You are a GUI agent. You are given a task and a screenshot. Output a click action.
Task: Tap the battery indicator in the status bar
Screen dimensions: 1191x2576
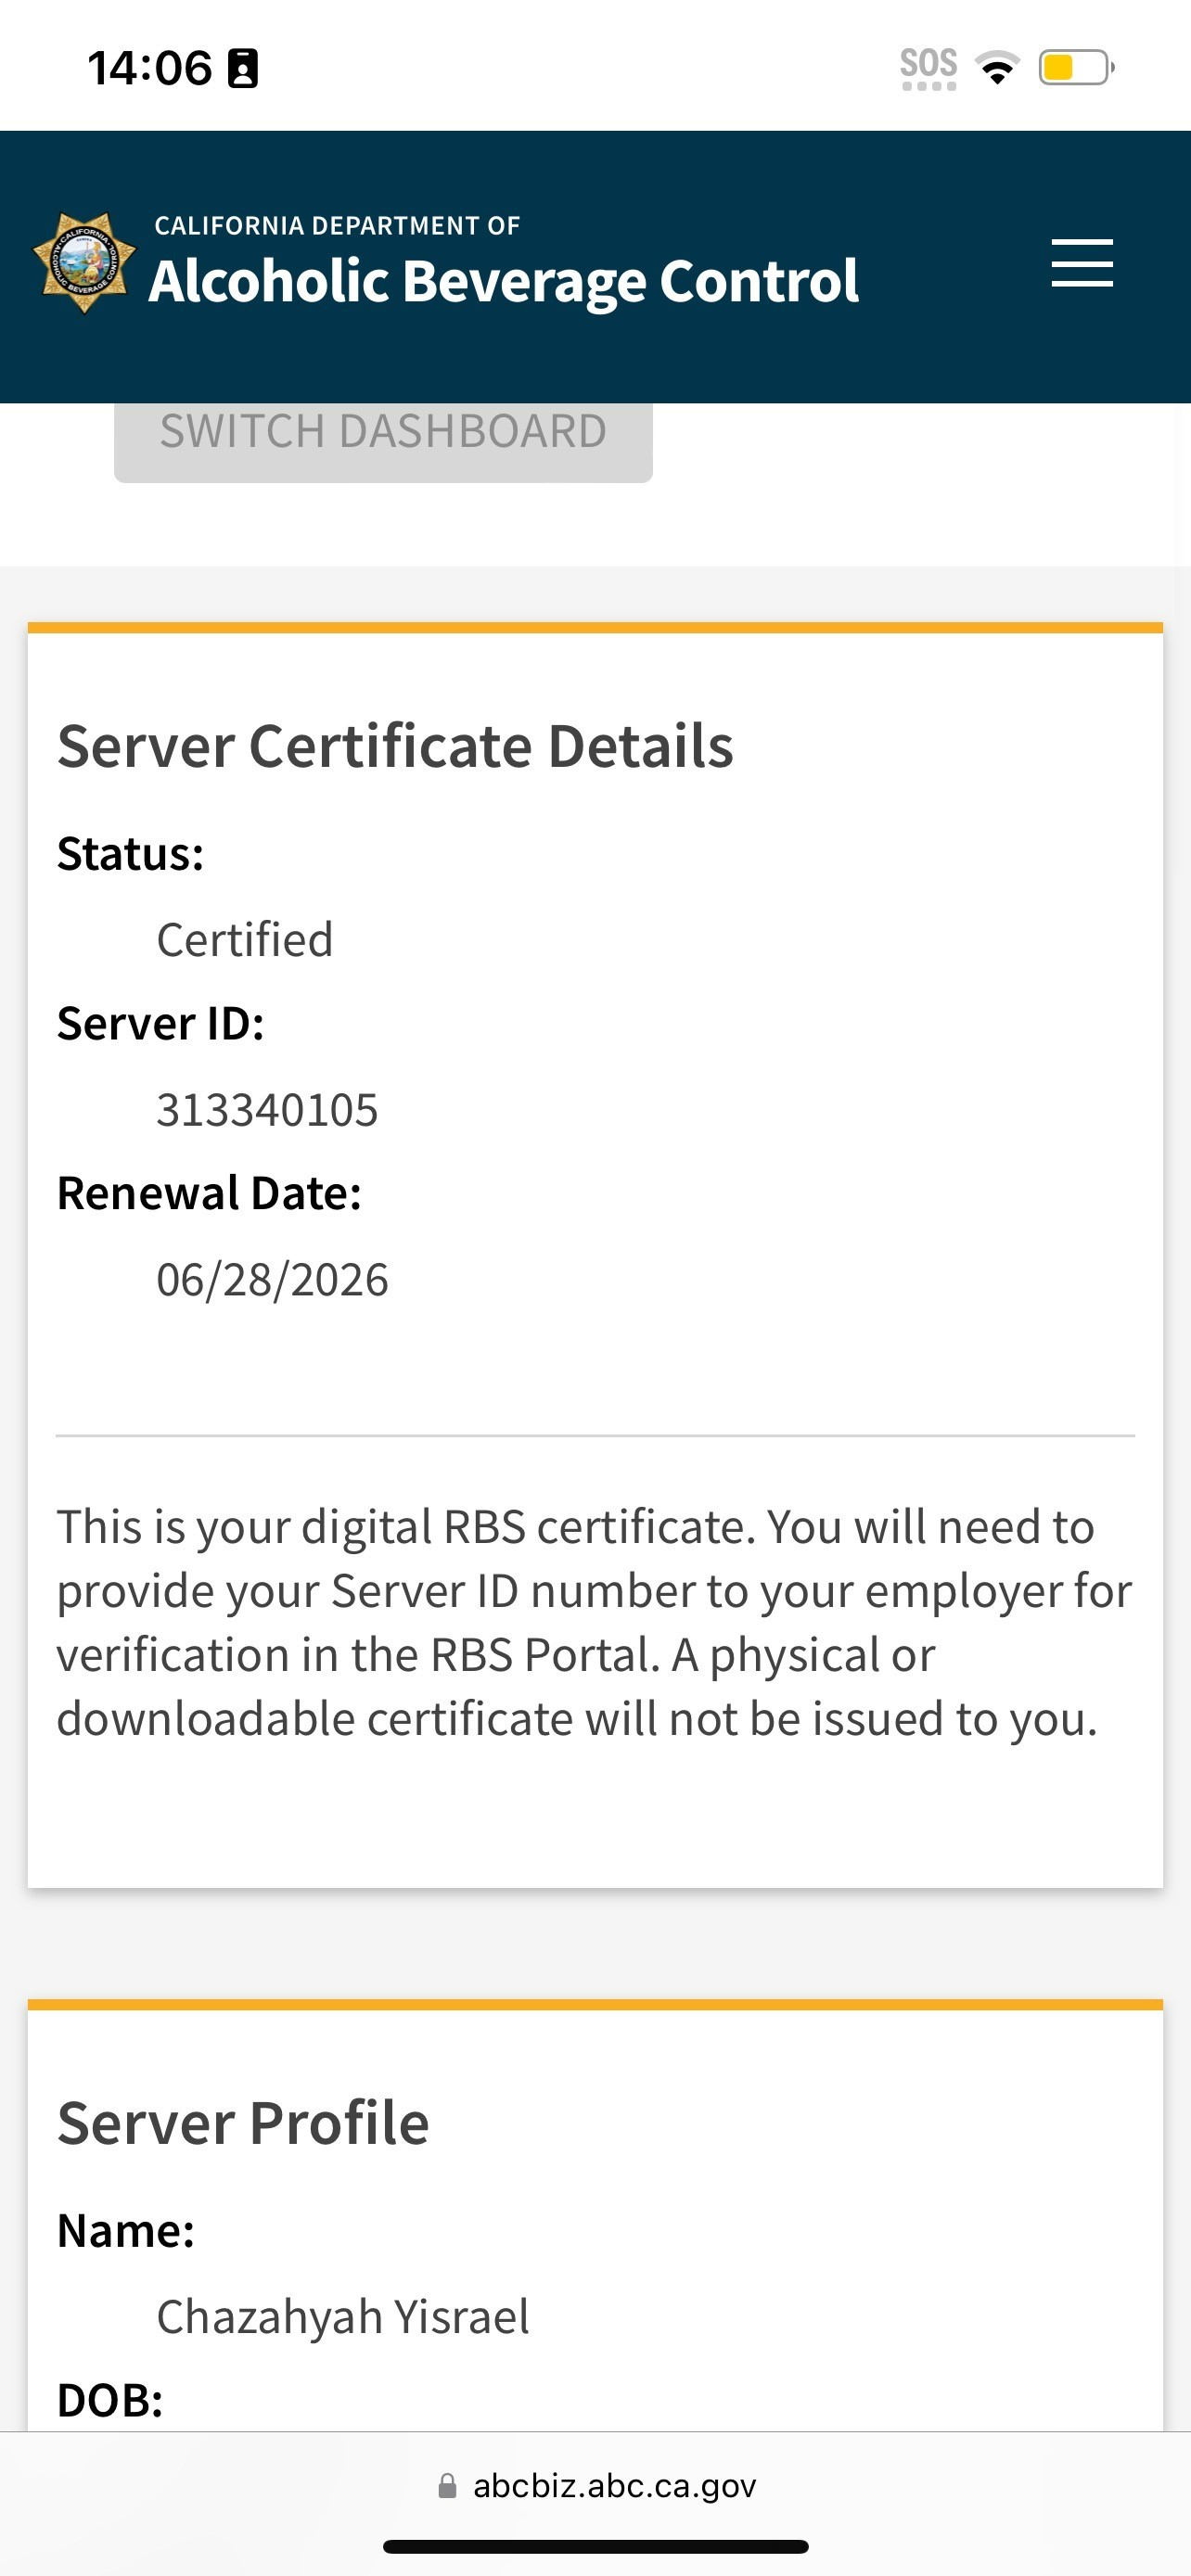pos(1075,68)
